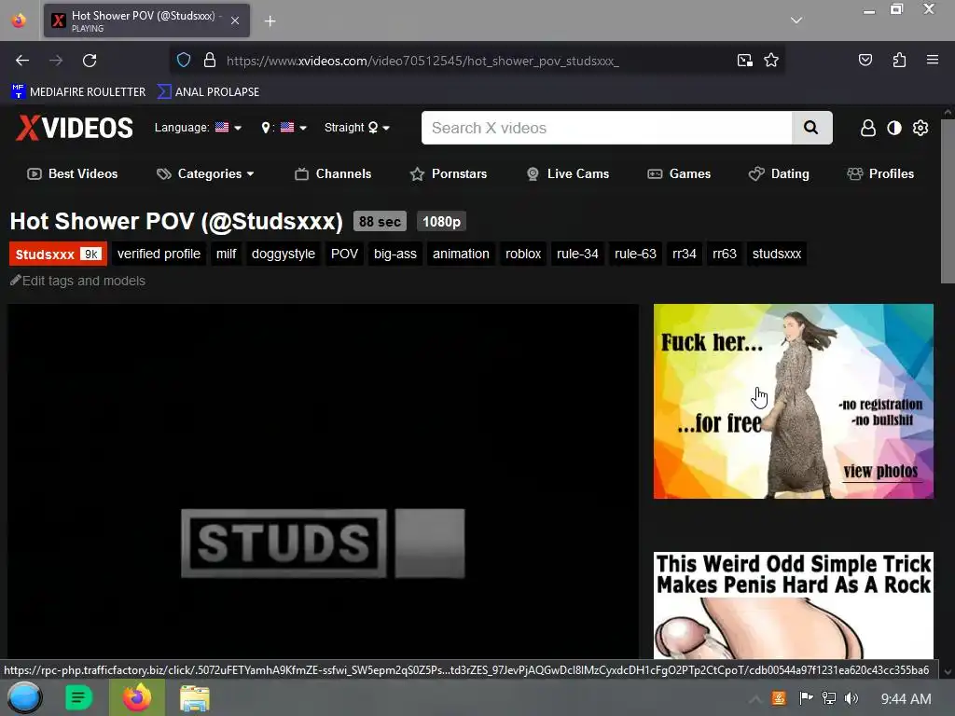Open a new browser tab
The width and height of the screenshot is (955, 716).
point(270,21)
